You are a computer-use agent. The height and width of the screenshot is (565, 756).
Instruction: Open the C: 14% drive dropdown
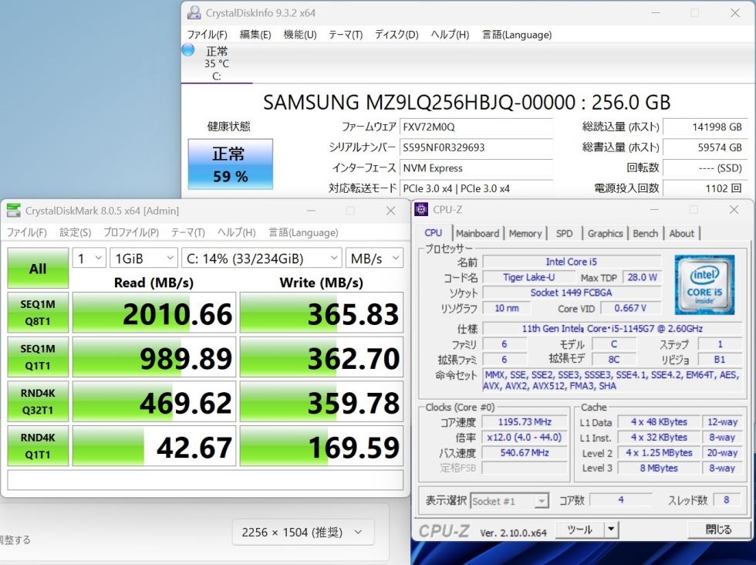tap(262, 258)
